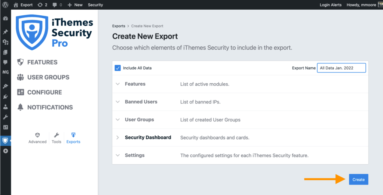The height and width of the screenshot is (195, 383).
Task: Toggle the Include All Data checkbox
Action: (x=118, y=68)
